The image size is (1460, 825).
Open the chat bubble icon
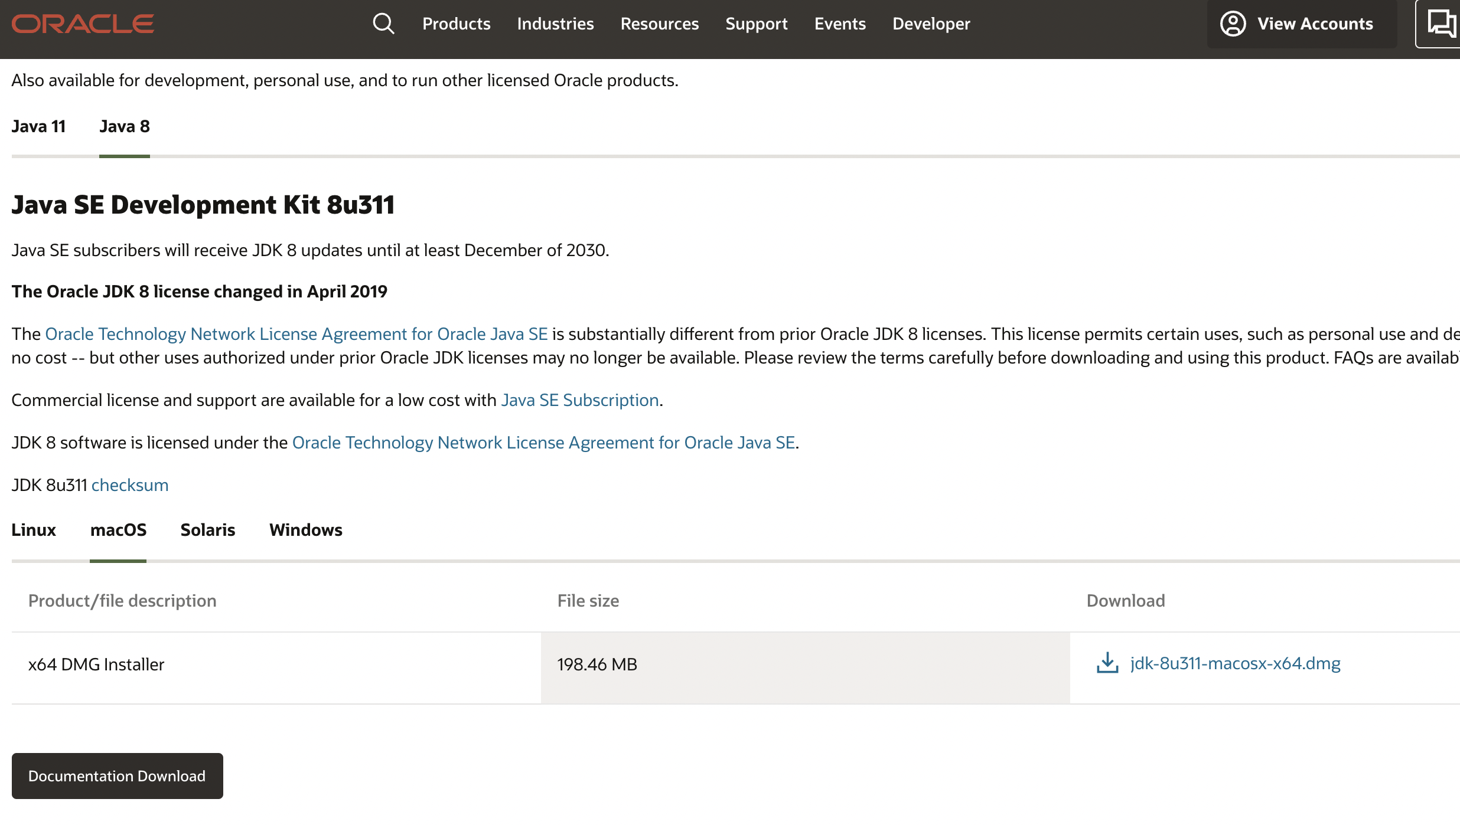(x=1441, y=24)
